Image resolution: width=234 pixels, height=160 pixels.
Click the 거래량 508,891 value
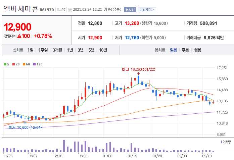coord(208,23)
